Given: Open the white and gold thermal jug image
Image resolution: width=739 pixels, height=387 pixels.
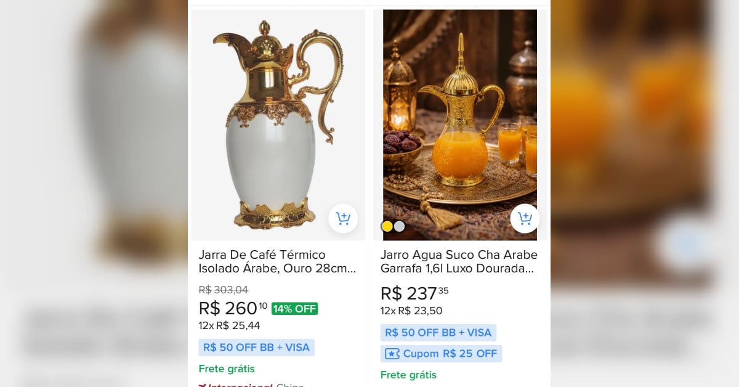Looking at the screenshot, I should (278, 124).
